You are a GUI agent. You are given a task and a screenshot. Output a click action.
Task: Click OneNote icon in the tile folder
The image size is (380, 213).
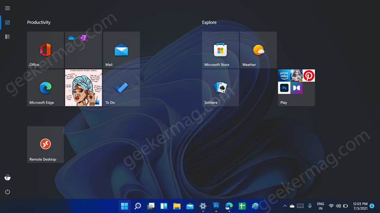click(x=84, y=38)
